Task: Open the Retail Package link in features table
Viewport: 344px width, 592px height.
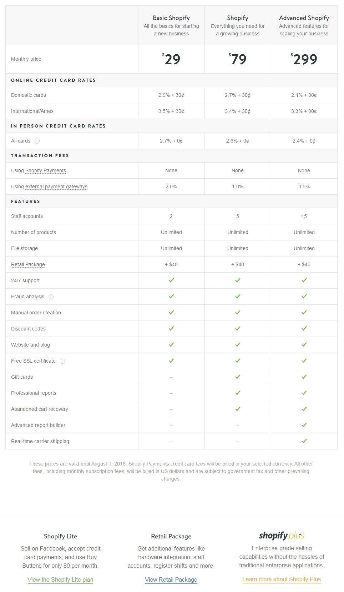Action: click(28, 265)
